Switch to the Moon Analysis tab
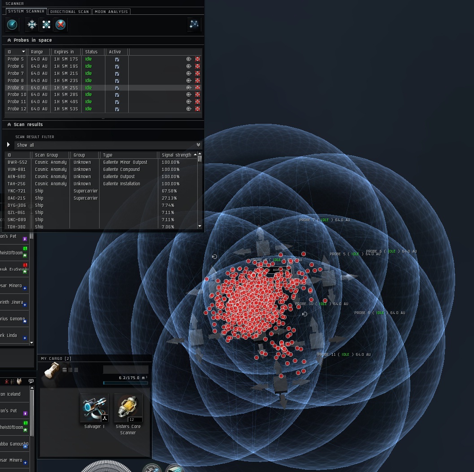Viewport: 474px width, 472px height. click(111, 12)
